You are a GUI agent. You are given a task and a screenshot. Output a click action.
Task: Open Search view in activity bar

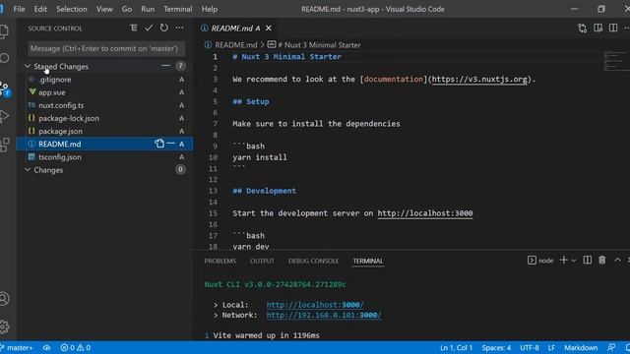4,58
